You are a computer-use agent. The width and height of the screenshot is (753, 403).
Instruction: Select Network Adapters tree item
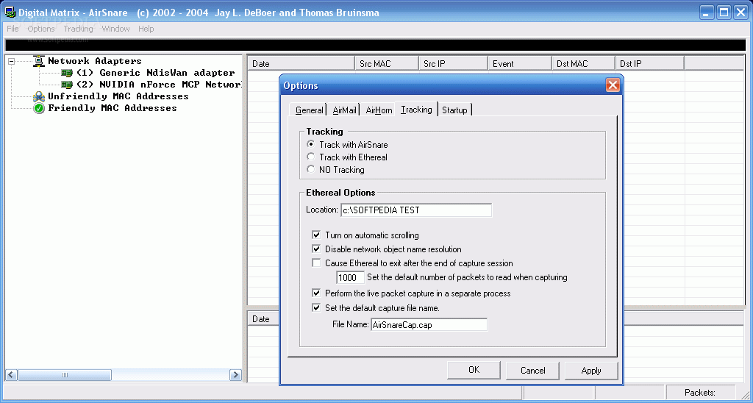[x=95, y=61]
